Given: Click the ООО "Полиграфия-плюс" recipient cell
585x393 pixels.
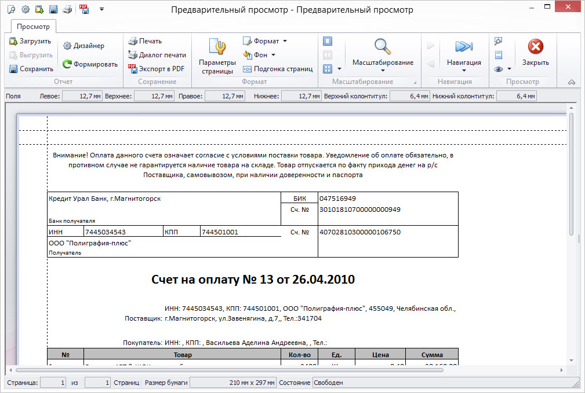Looking at the screenshot, I should pos(90,243).
